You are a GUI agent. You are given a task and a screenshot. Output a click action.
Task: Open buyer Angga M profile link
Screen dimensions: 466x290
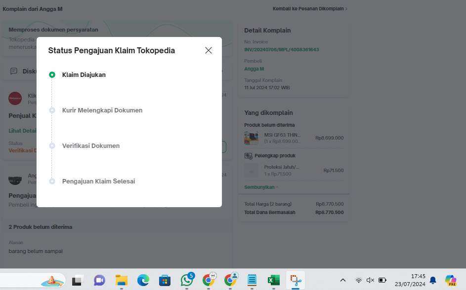pyautogui.click(x=254, y=69)
